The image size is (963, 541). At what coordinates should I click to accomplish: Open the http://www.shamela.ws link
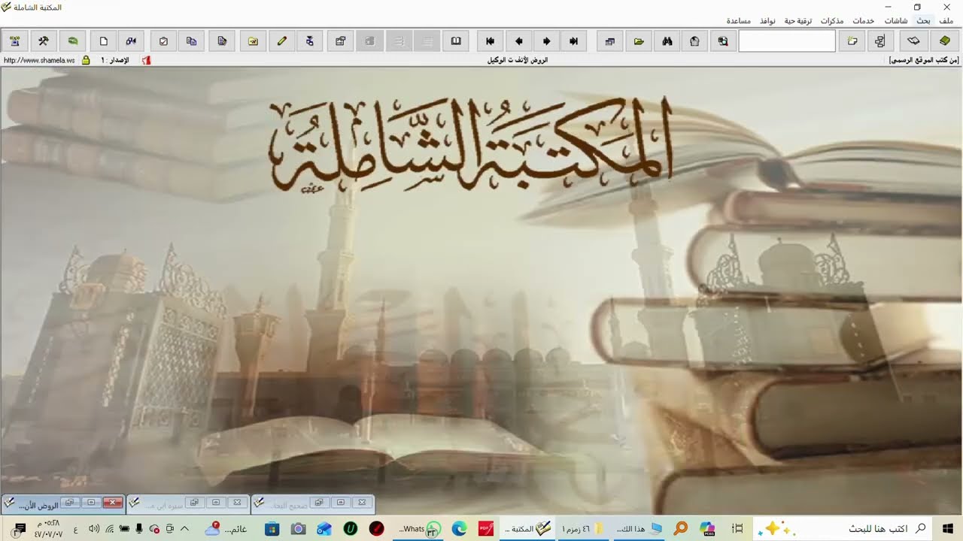[x=39, y=60]
